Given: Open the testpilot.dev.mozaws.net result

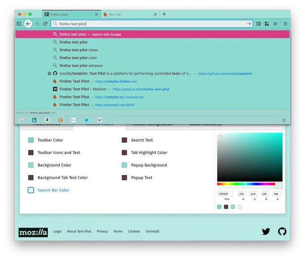Looking at the screenshot, I should tap(152, 97).
